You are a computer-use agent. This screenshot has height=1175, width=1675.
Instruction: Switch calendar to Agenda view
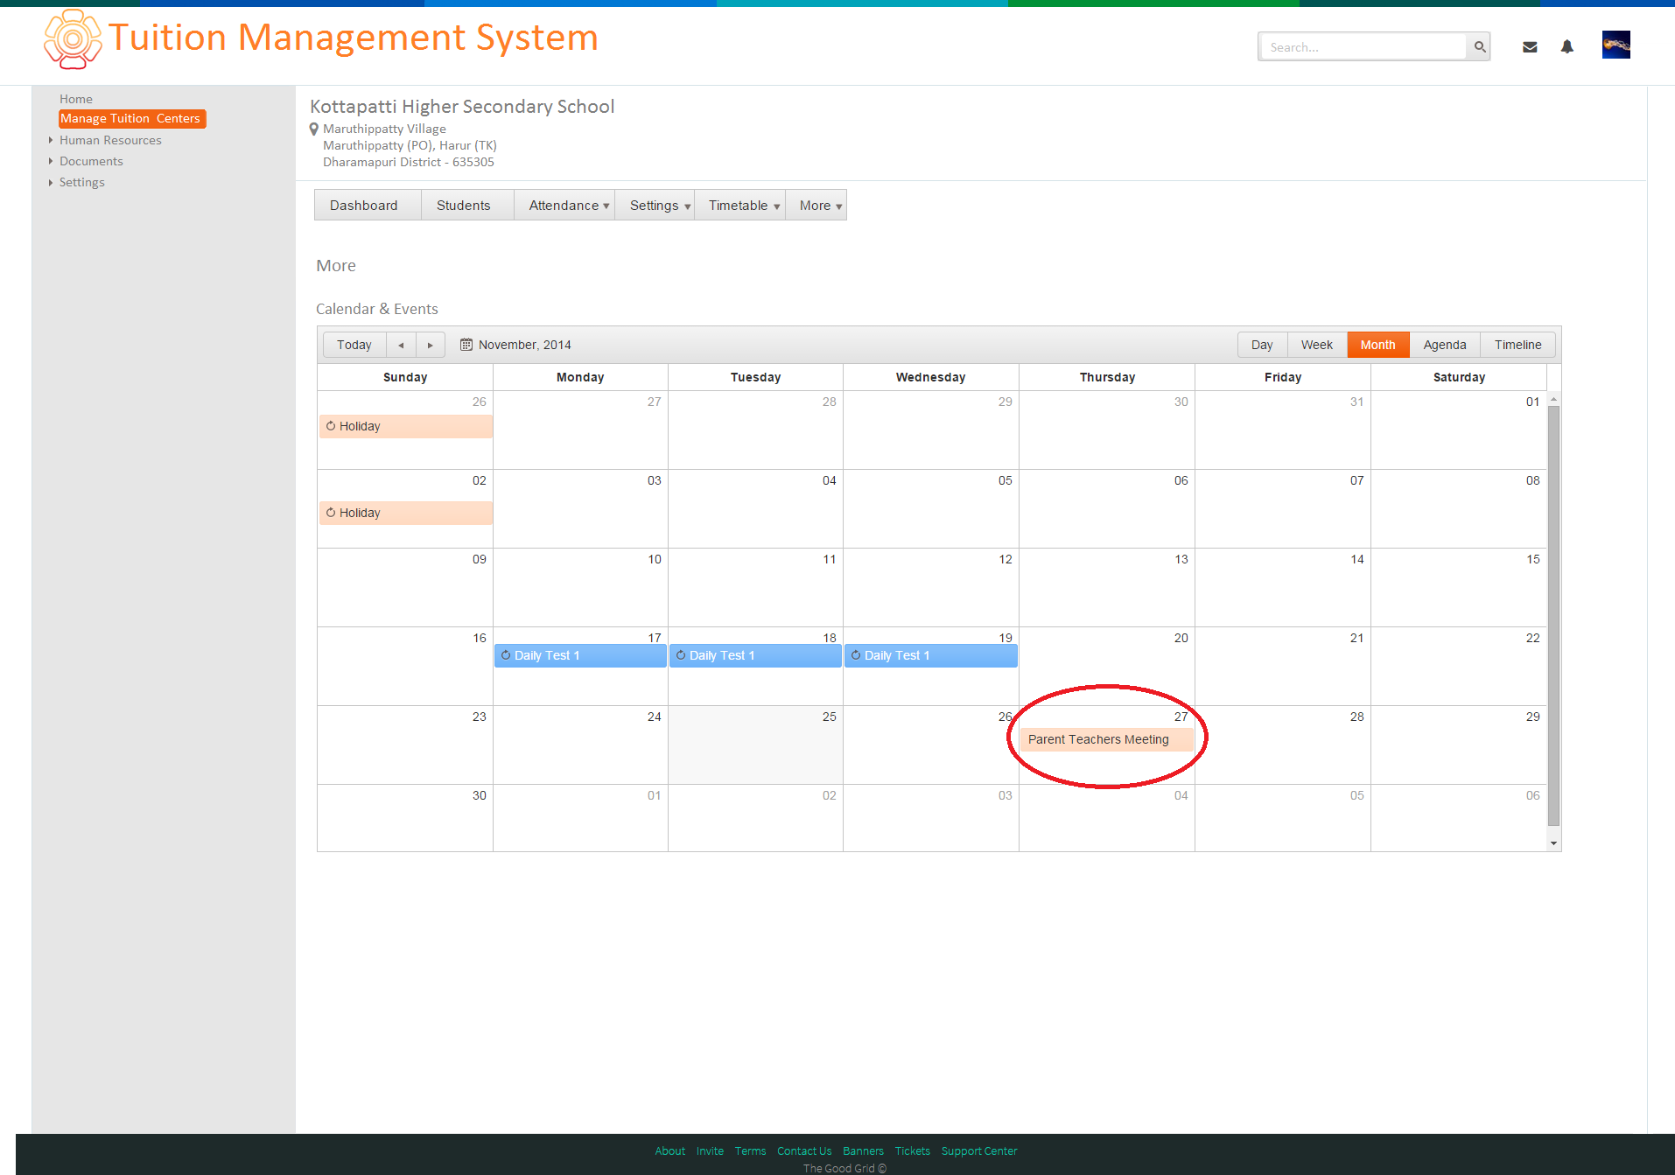pos(1445,345)
